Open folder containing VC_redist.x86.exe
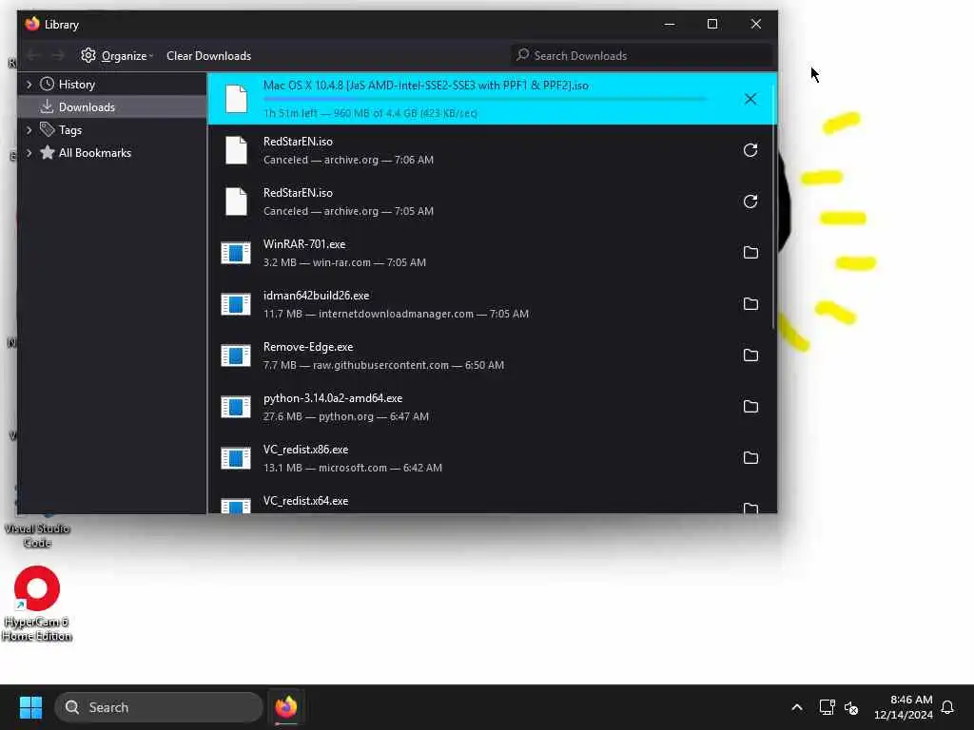The width and height of the screenshot is (974, 730). 750,458
